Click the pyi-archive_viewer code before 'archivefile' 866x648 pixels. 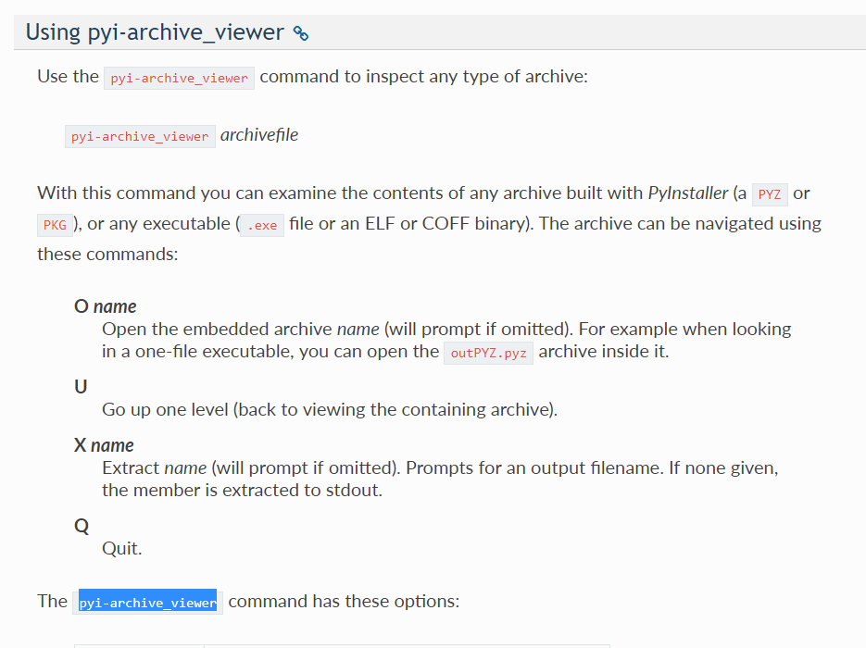(x=140, y=136)
